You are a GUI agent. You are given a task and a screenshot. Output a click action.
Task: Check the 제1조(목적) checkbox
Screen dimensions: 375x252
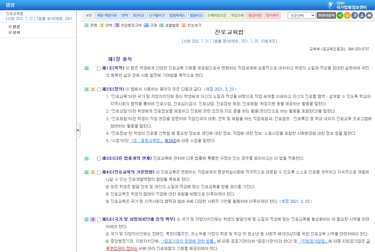click(x=99, y=69)
